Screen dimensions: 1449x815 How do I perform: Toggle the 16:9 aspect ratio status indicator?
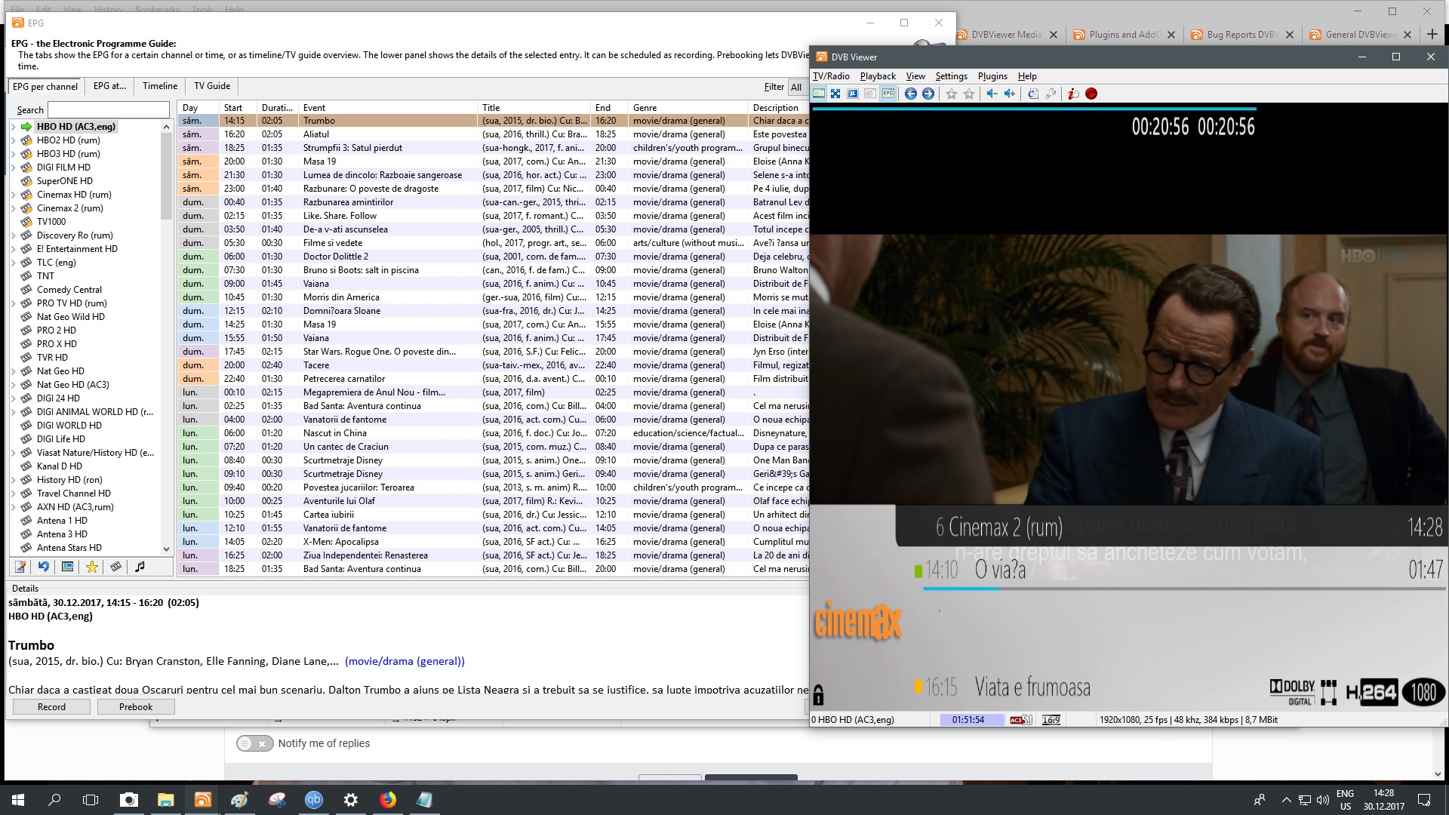pyautogui.click(x=1051, y=720)
